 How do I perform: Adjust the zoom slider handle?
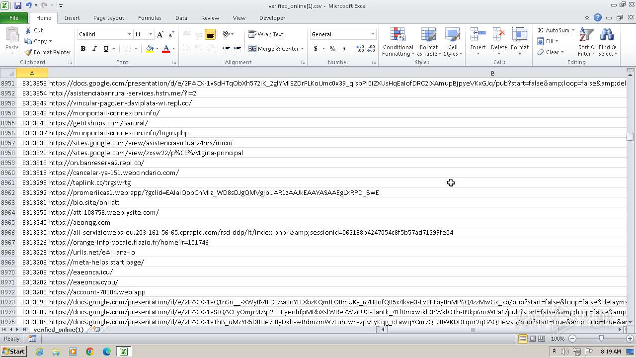(601, 339)
